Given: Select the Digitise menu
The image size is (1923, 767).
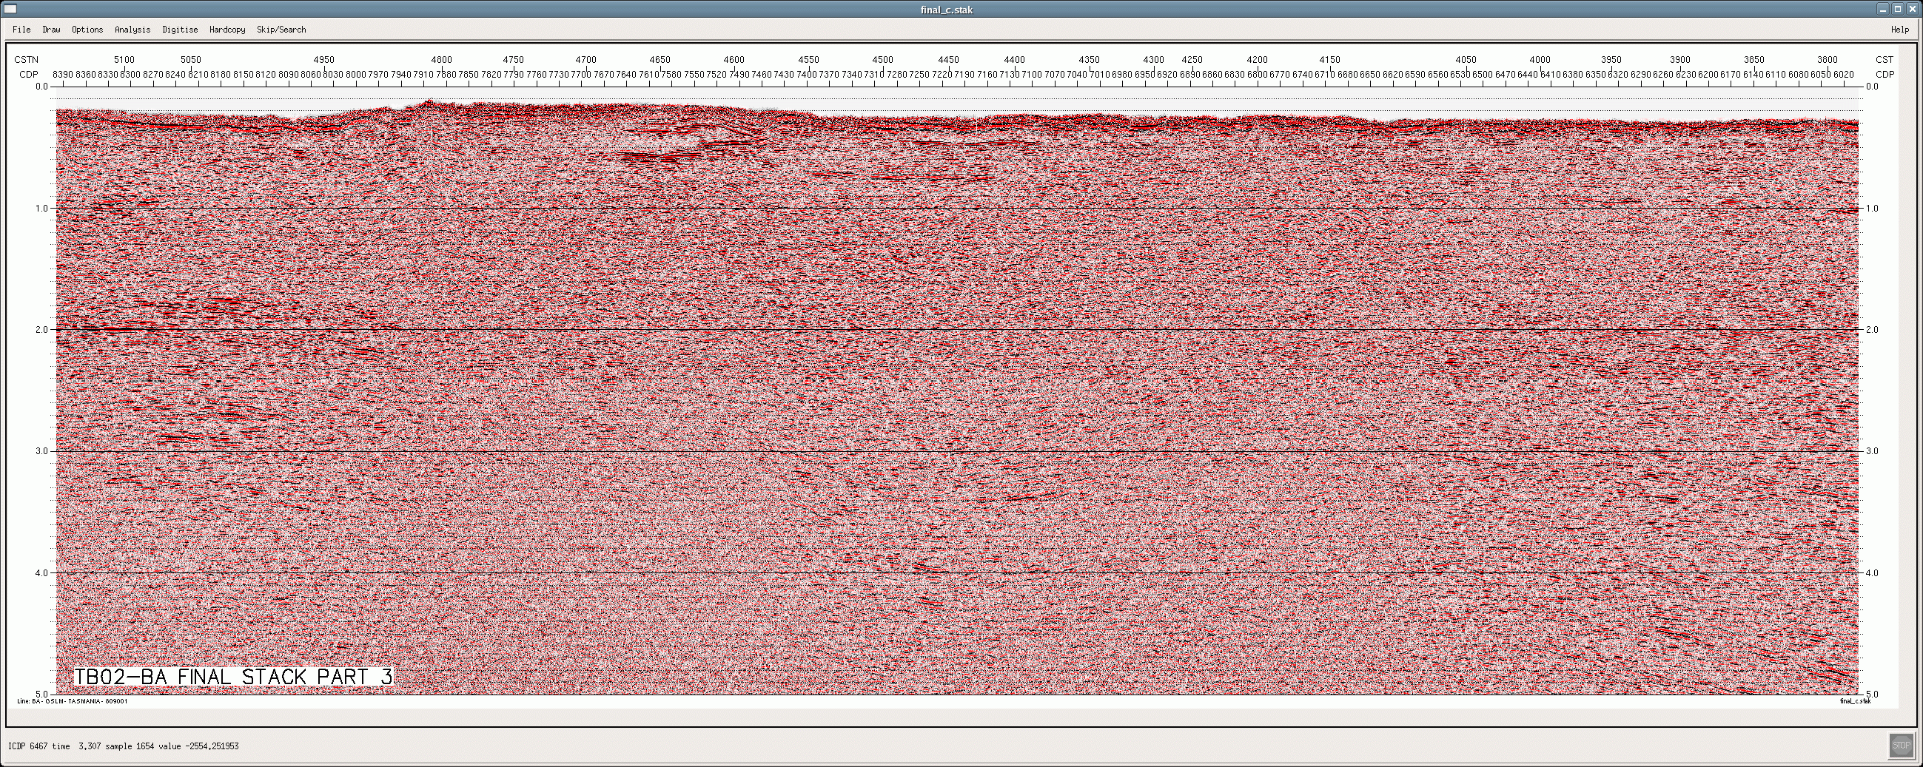Looking at the screenshot, I should 180,30.
